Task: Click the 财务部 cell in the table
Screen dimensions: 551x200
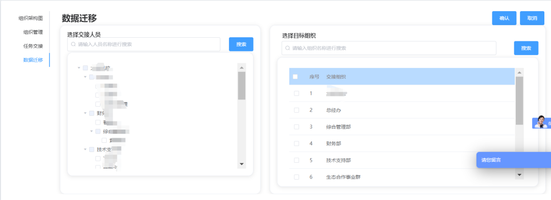Action: (x=334, y=143)
